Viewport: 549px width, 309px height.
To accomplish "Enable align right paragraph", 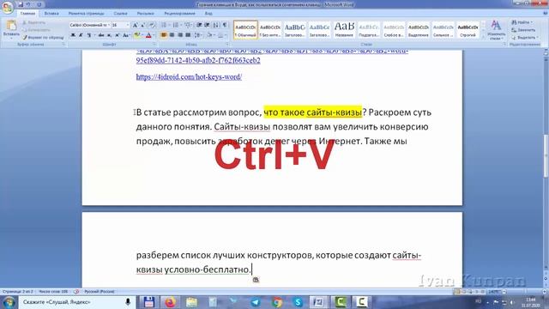I will coord(179,35).
